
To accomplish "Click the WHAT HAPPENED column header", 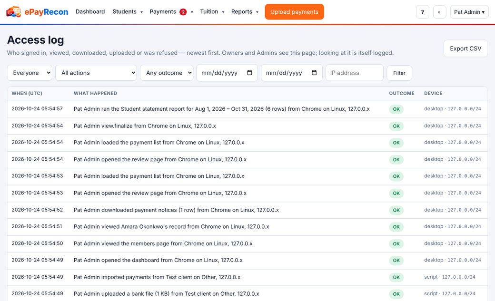I will (x=95, y=93).
